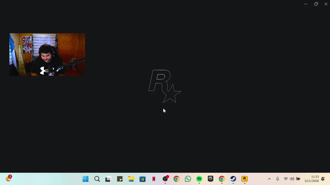This screenshot has width=330, height=185.
Task: Click the webcam overlay thumbnail
Action: [47, 54]
